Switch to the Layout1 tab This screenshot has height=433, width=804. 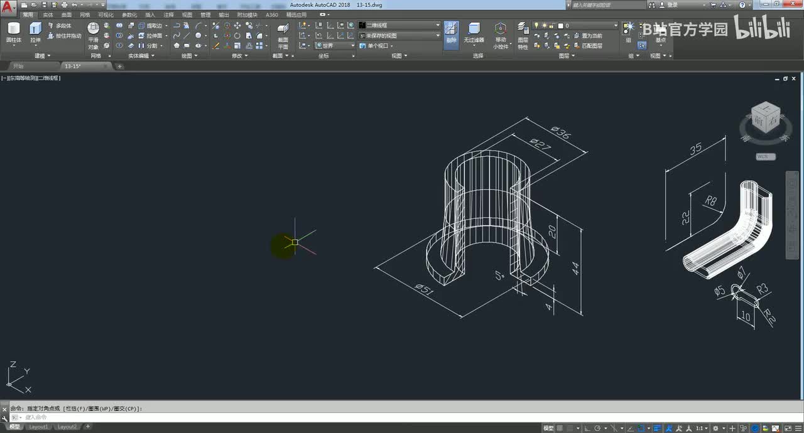38,427
